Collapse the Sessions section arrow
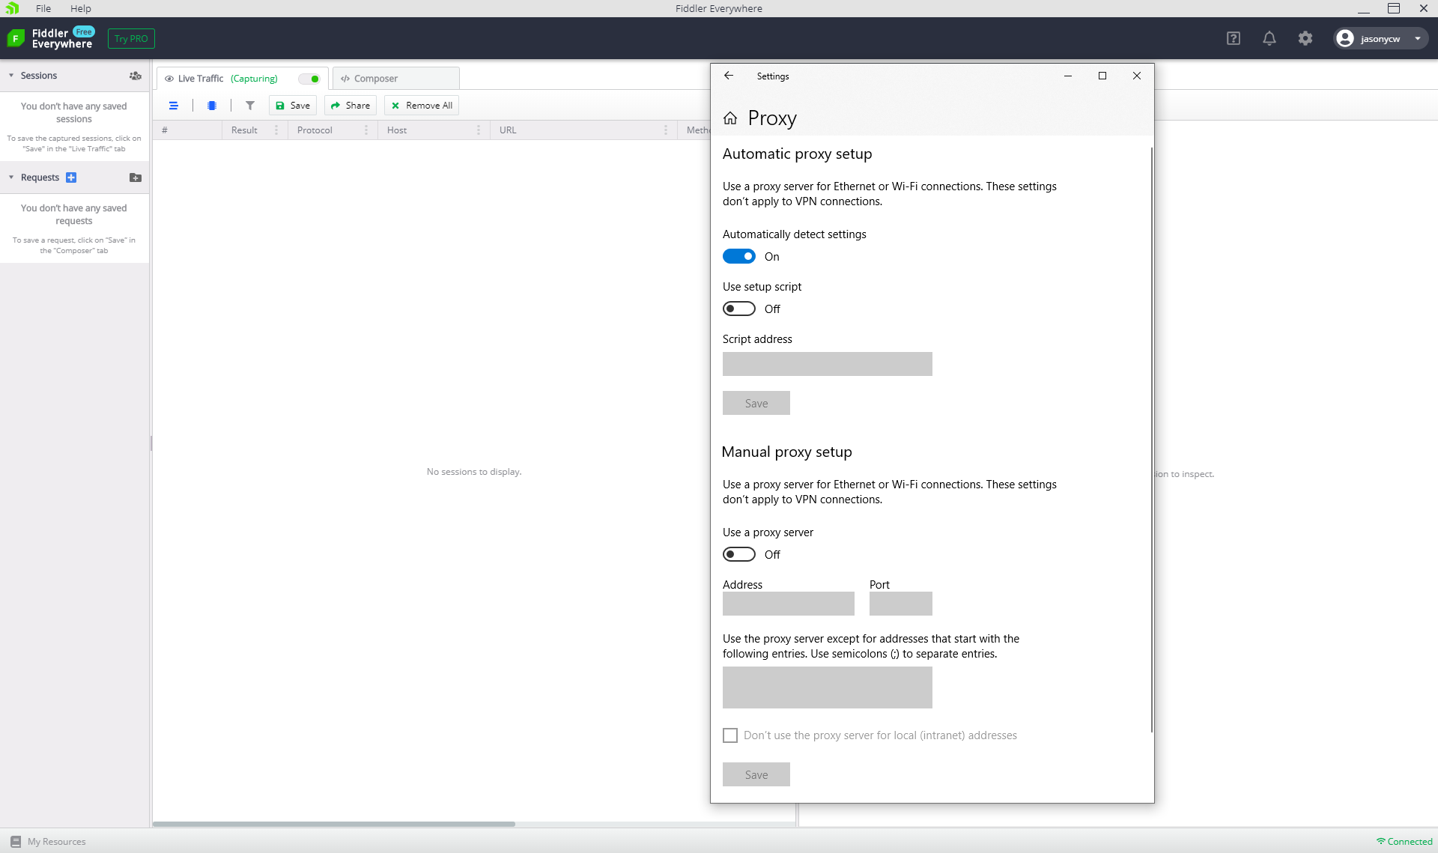 [11, 76]
